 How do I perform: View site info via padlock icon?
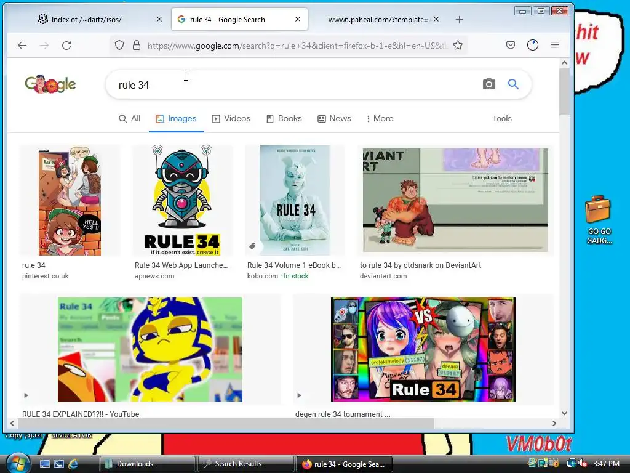137,45
